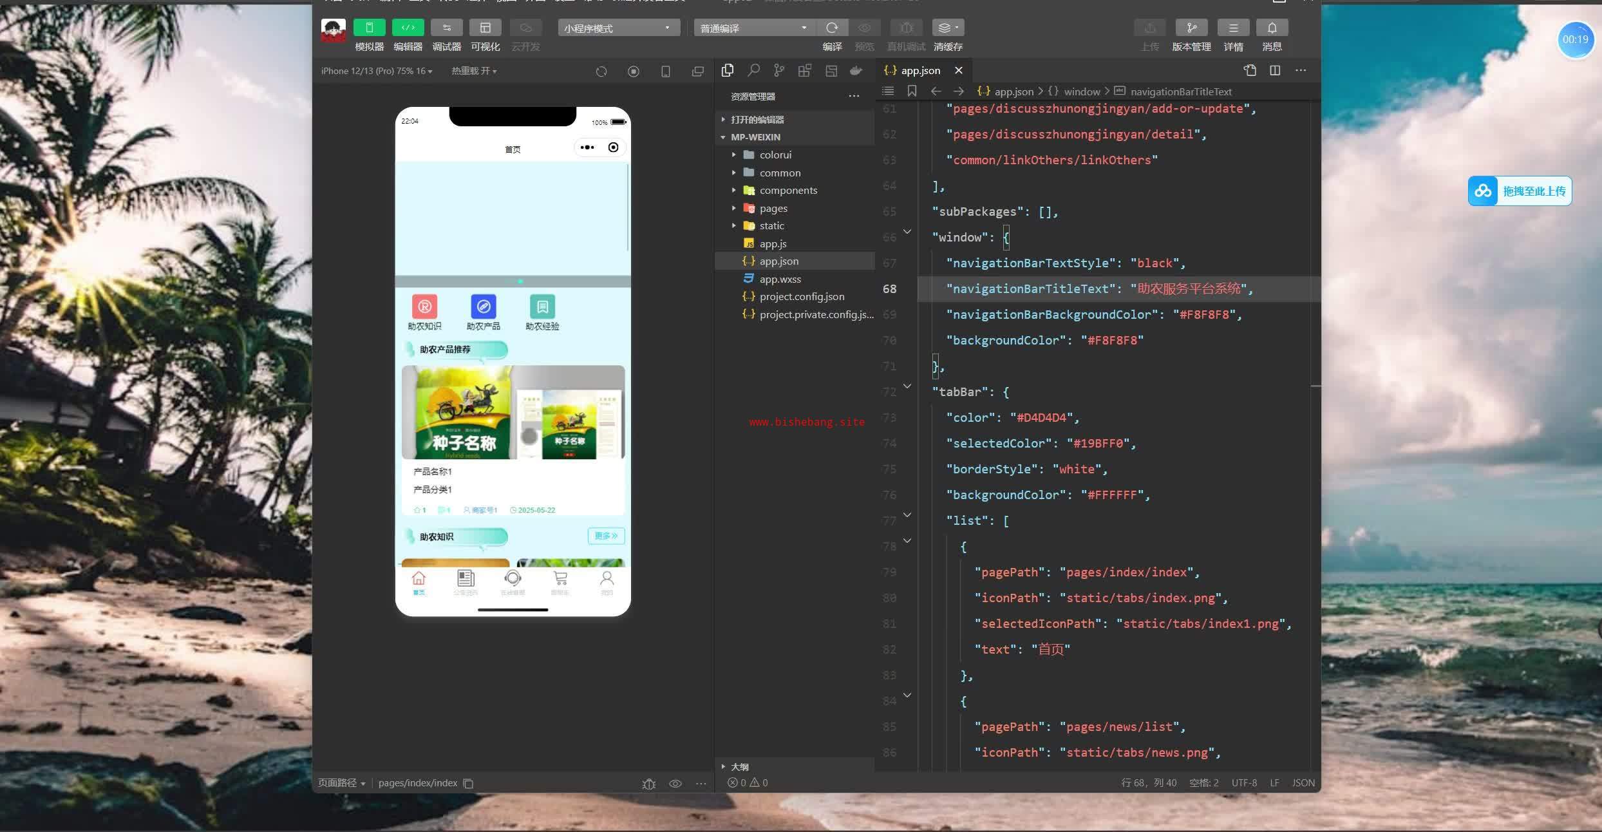The image size is (1602, 832).
Task: Split the editor to the right
Action: pyautogui.click(x=1275, y=70)
